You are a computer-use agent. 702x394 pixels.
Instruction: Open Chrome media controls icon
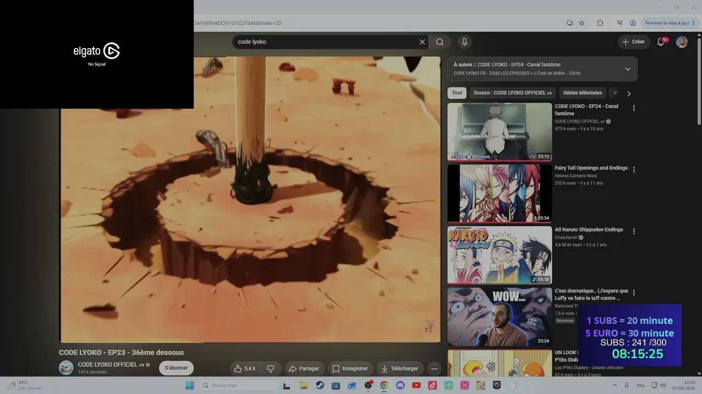point(620,23)
